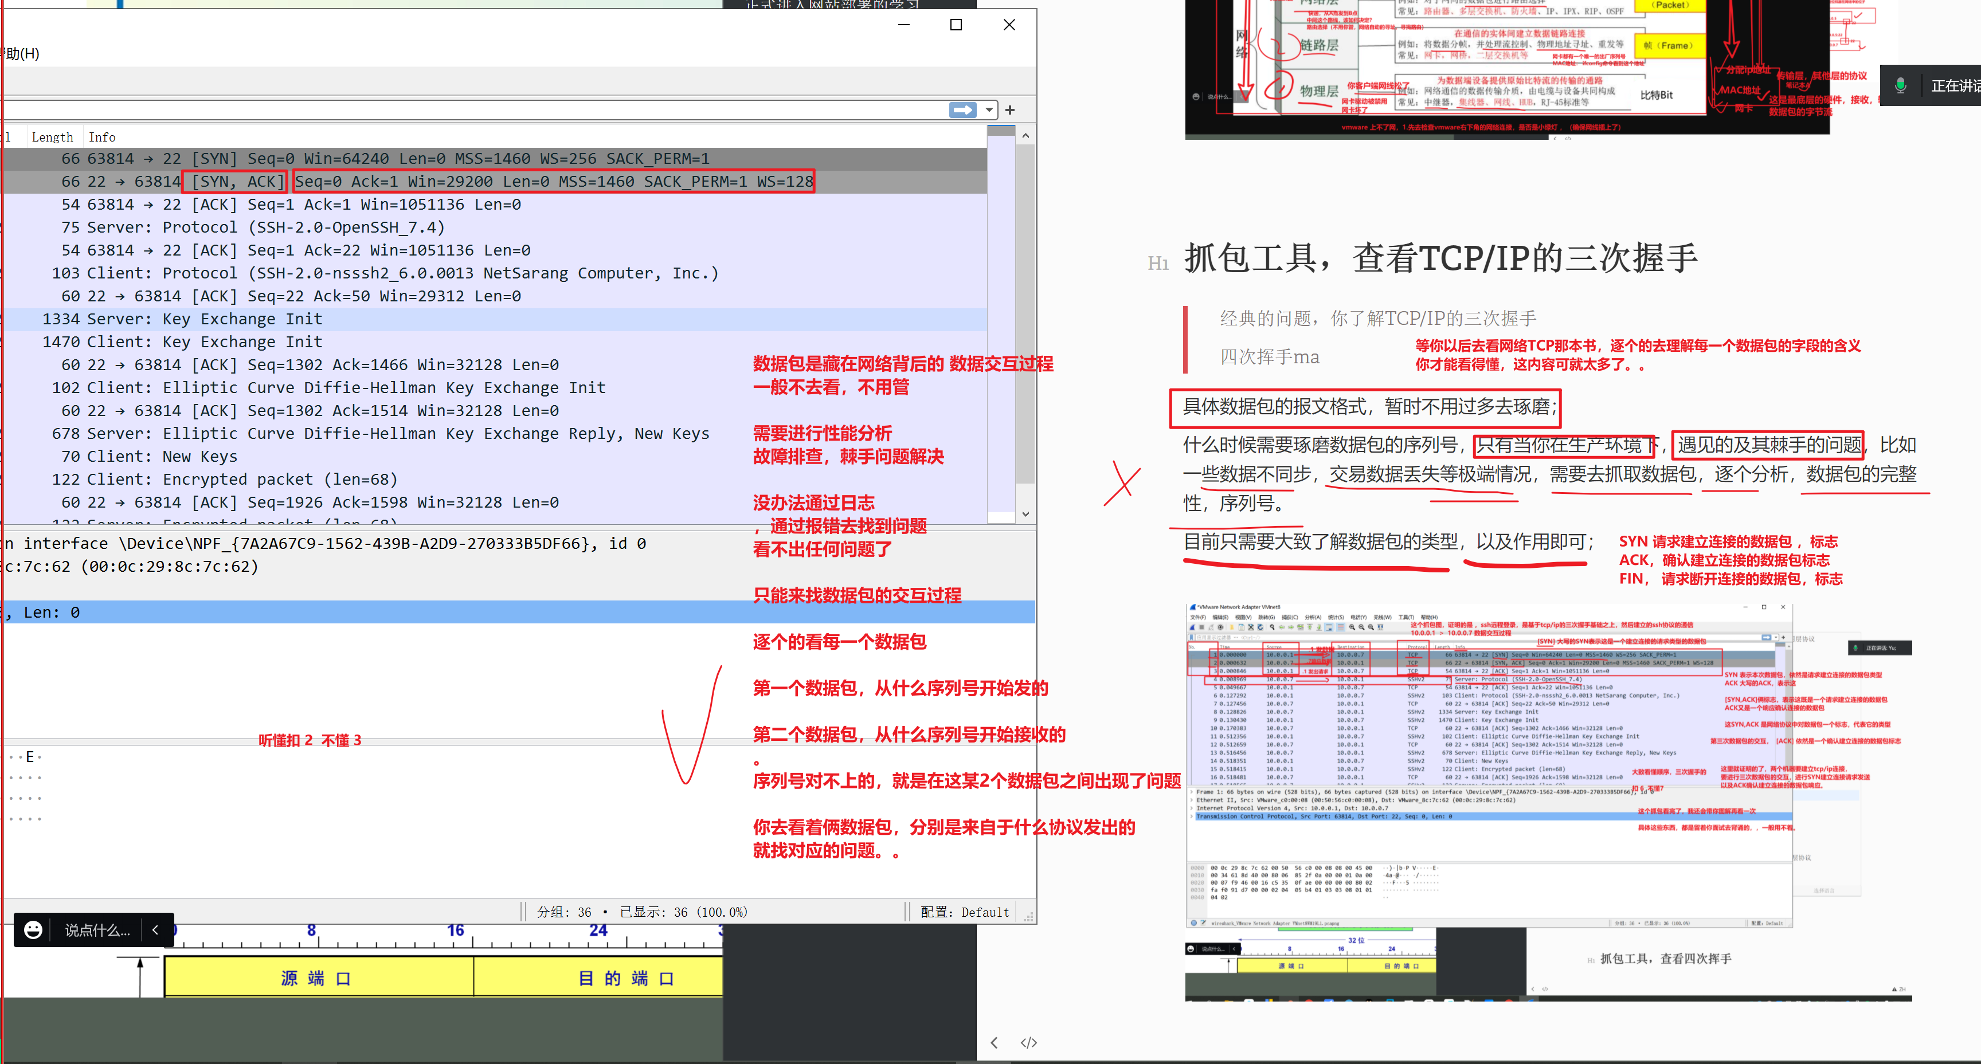Select packet row Seq=1302 Ack=1514 Win=32128

point(494,411)
